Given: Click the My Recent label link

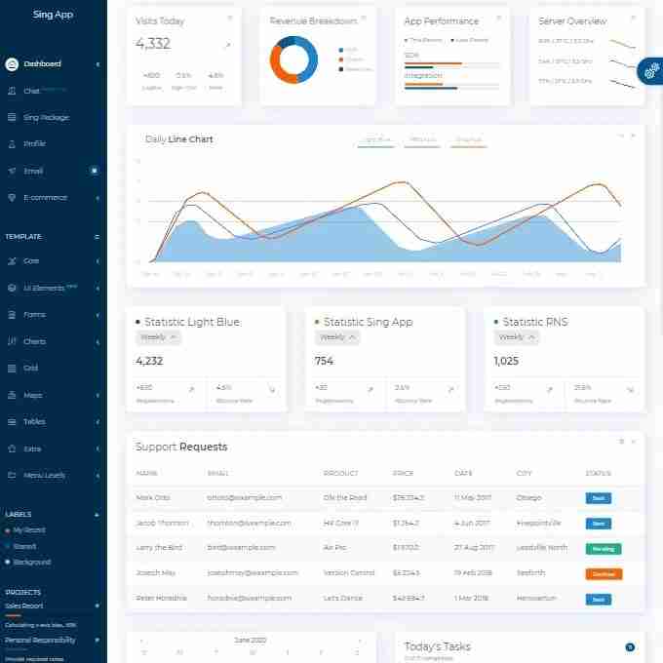Looking at the screenshot, I should pyautogui.click(x=29, y=530).
